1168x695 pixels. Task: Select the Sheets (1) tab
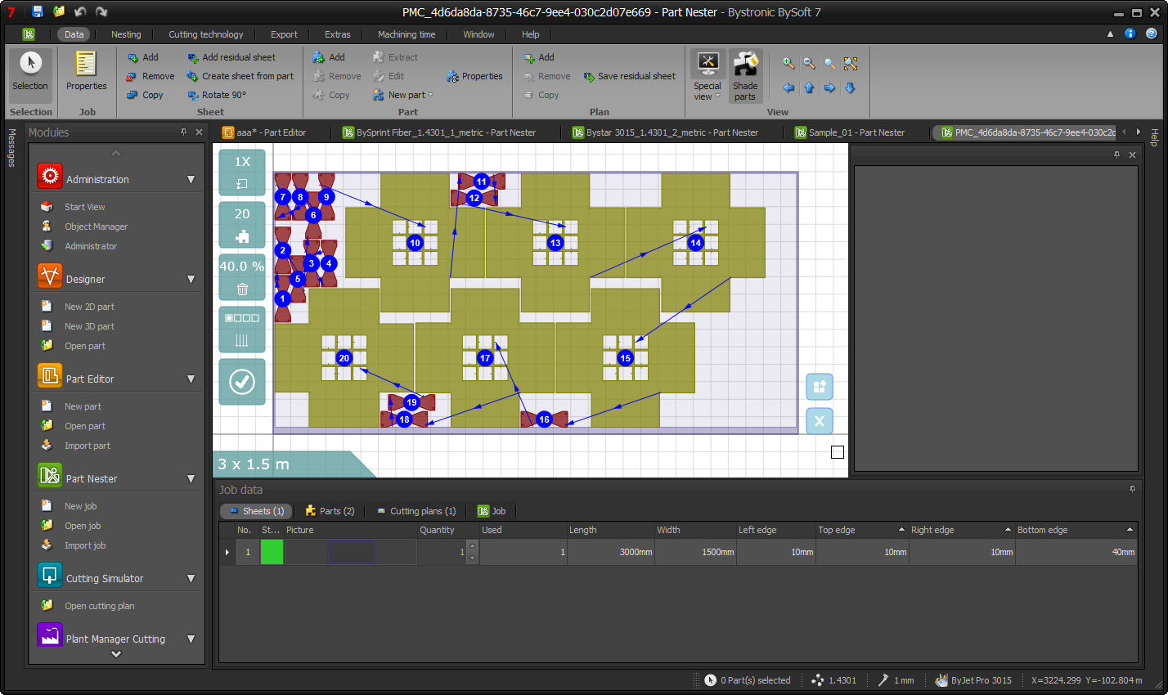click(255, 511)
